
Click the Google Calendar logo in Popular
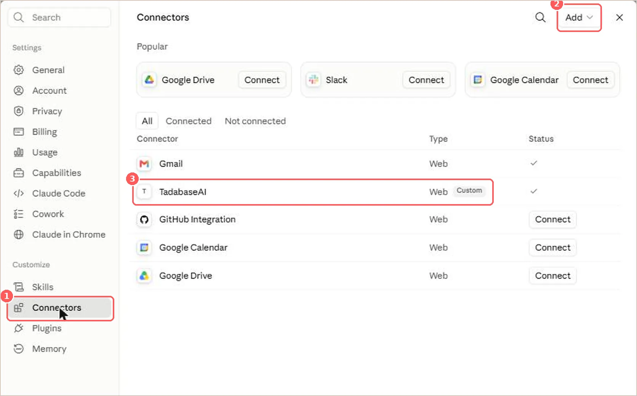tap(478, 80)
